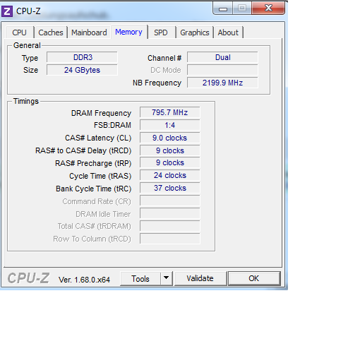Click the NB Frequency label
This screenshot has width=360, height=363.
157,83
